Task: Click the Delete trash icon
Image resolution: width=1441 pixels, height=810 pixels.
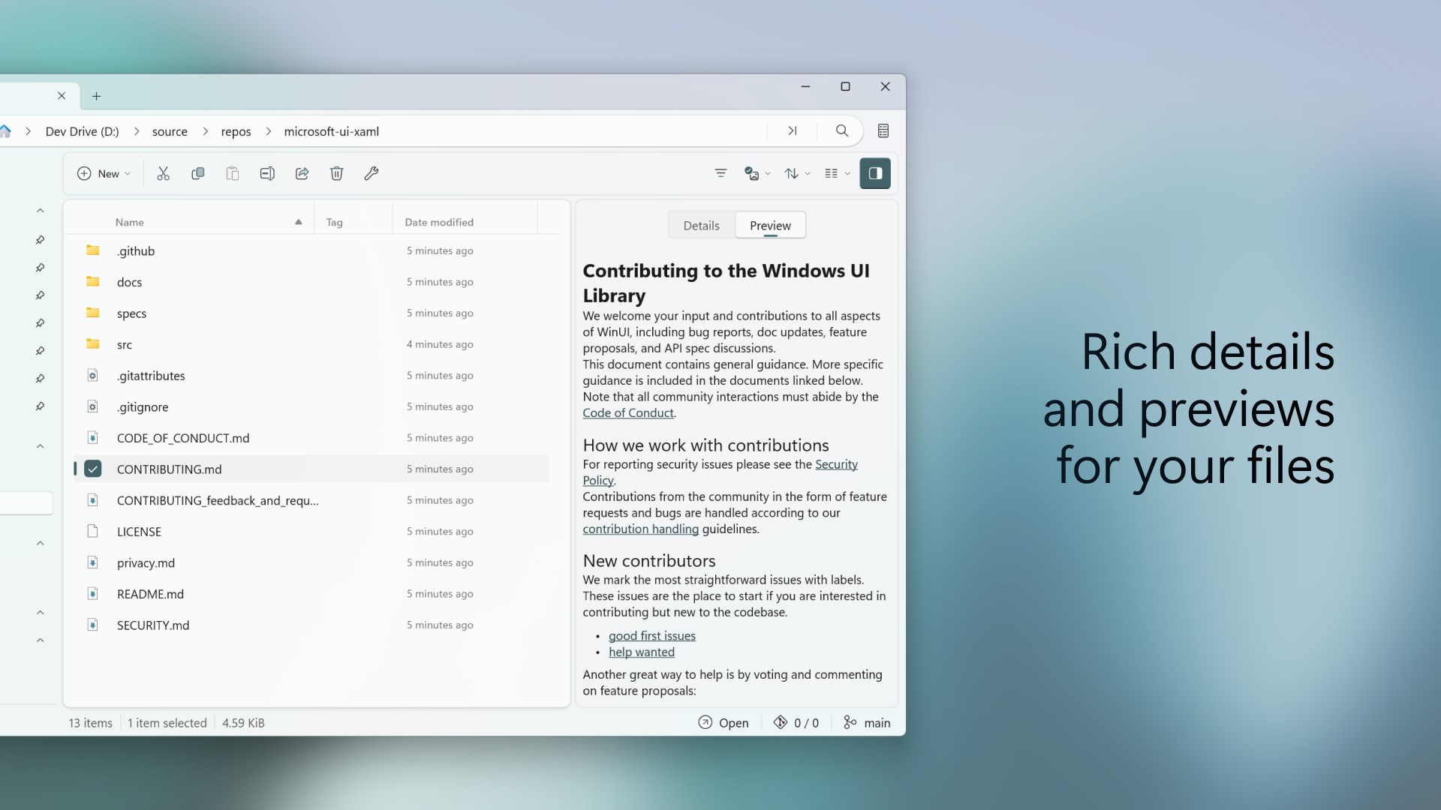Action: coord(336,173)
